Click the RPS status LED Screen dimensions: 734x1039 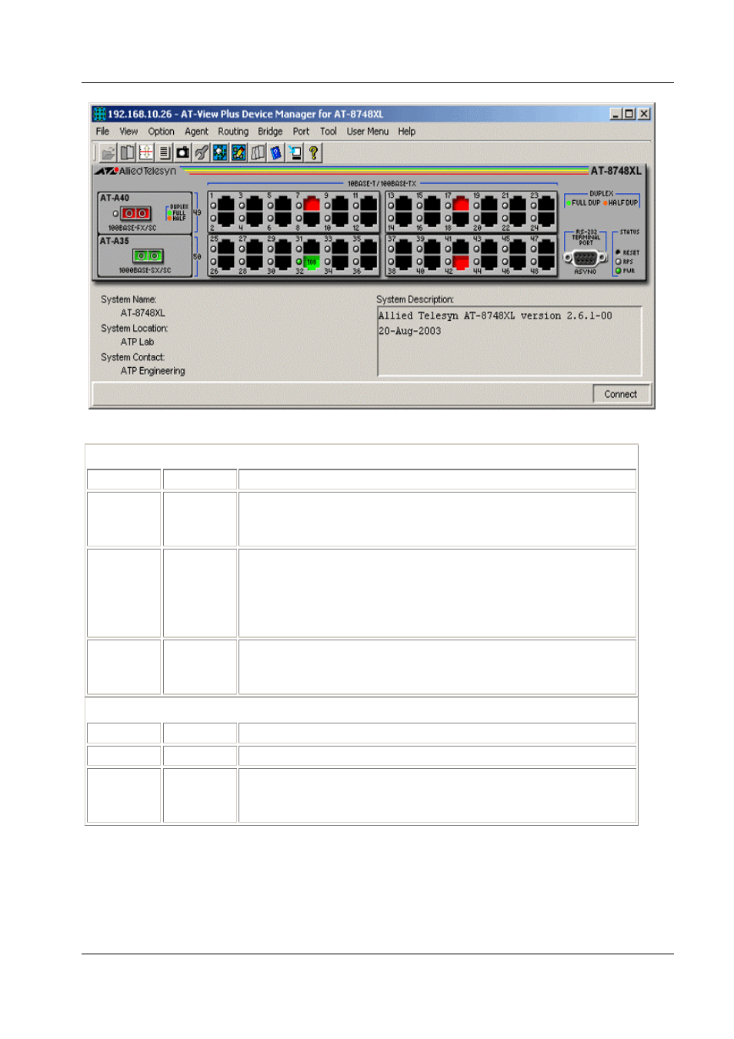point(618,262)
